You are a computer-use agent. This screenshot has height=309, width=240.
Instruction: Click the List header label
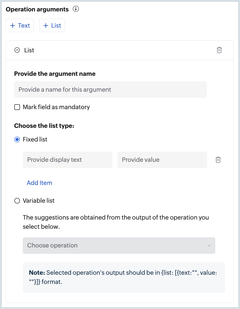[28, 50]
